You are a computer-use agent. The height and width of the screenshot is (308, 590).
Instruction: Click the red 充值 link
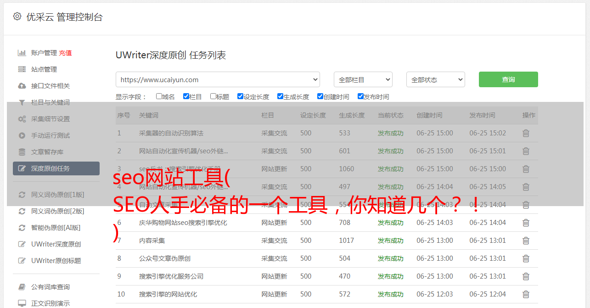pos(65,53)
